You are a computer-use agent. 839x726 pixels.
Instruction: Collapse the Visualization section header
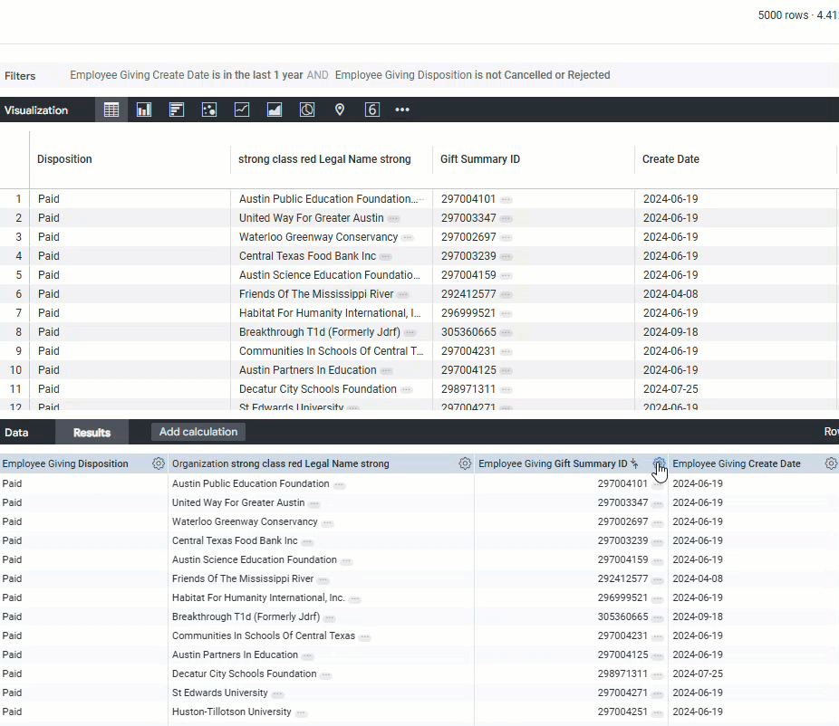tap(36, 110)
